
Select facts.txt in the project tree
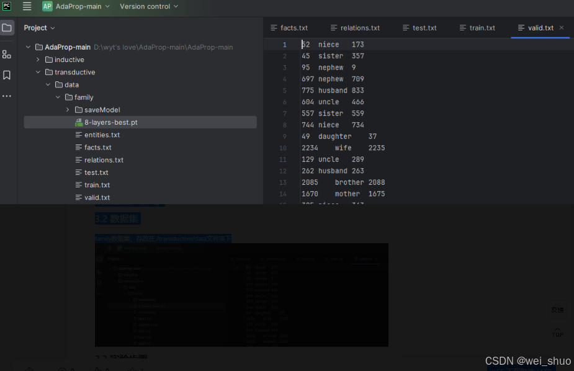[x=93, y=148]
